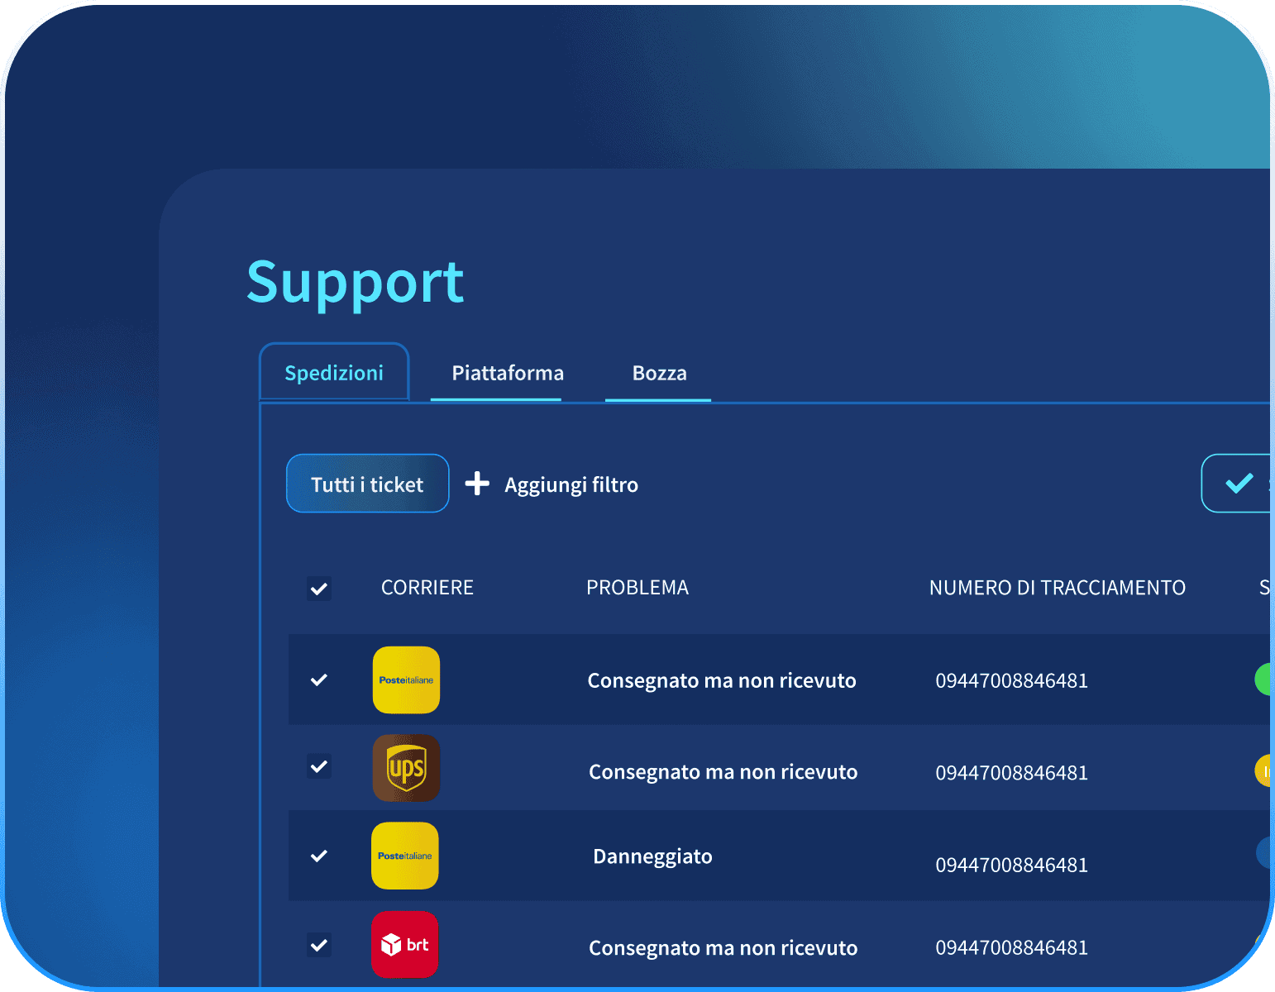Click tracking number in the Danneggiato row
This screenshot has height=992, width=1275.
point(1011,866)
